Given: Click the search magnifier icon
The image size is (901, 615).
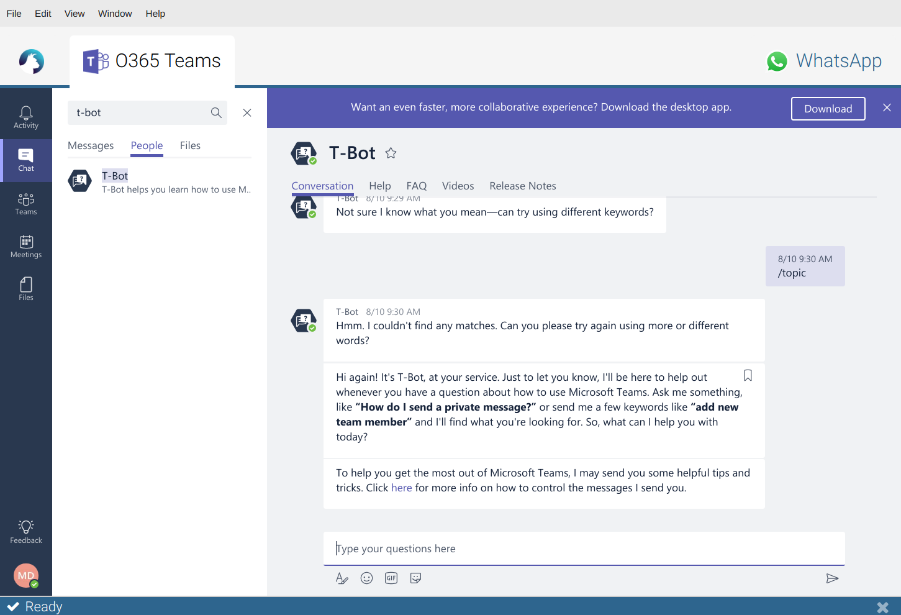Looking at the screenshot, I should (216, 112).
